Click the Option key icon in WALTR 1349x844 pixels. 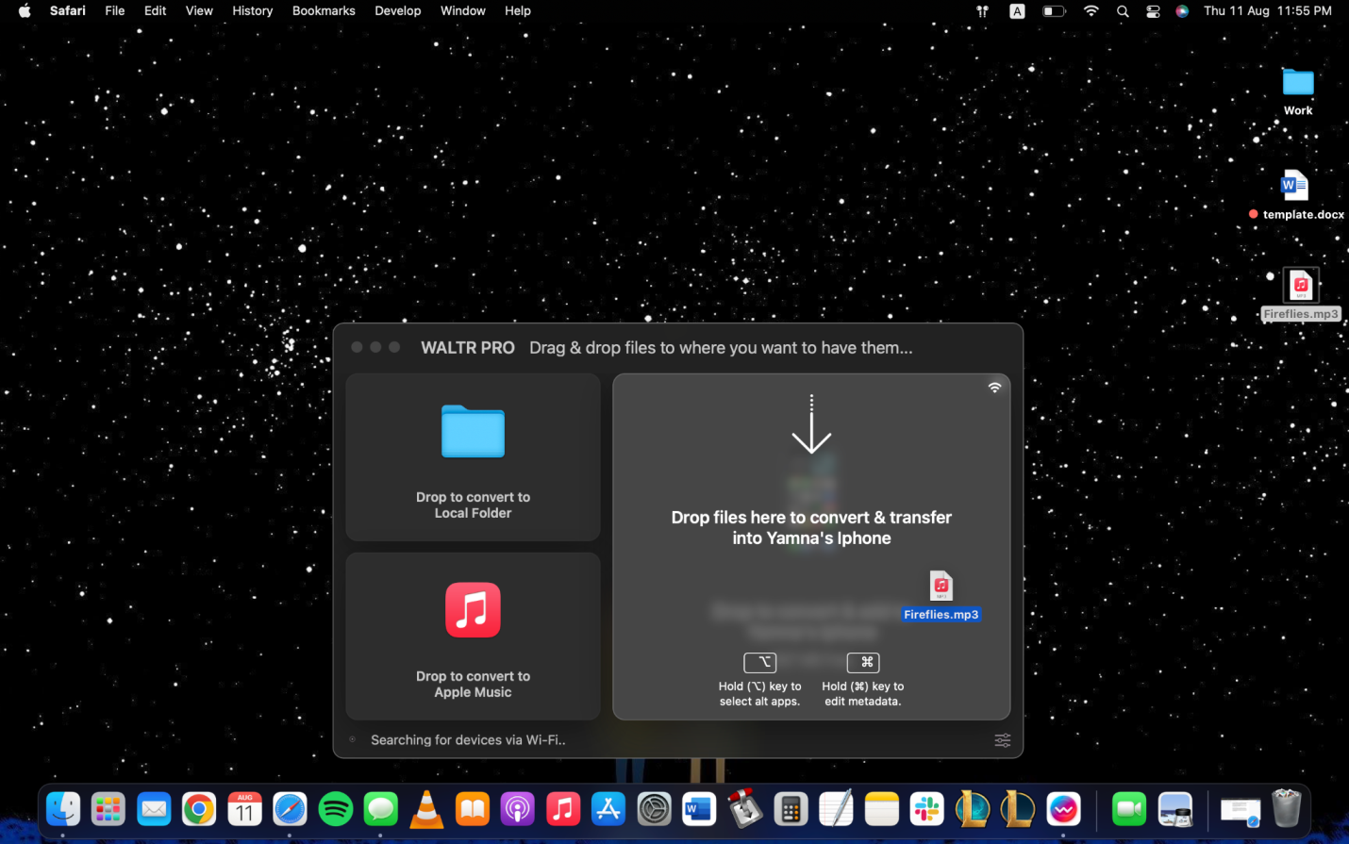pyautogui.click(x=760, y=662)
